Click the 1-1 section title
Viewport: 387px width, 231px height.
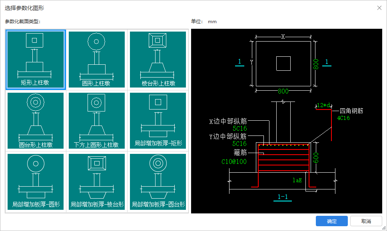283,197
